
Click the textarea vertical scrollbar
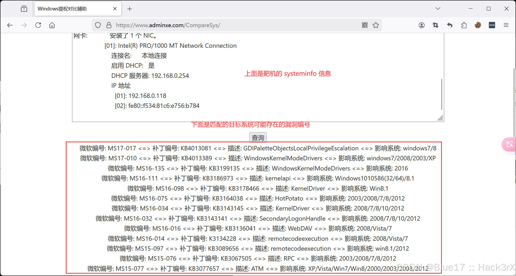[x=441, y=94]
